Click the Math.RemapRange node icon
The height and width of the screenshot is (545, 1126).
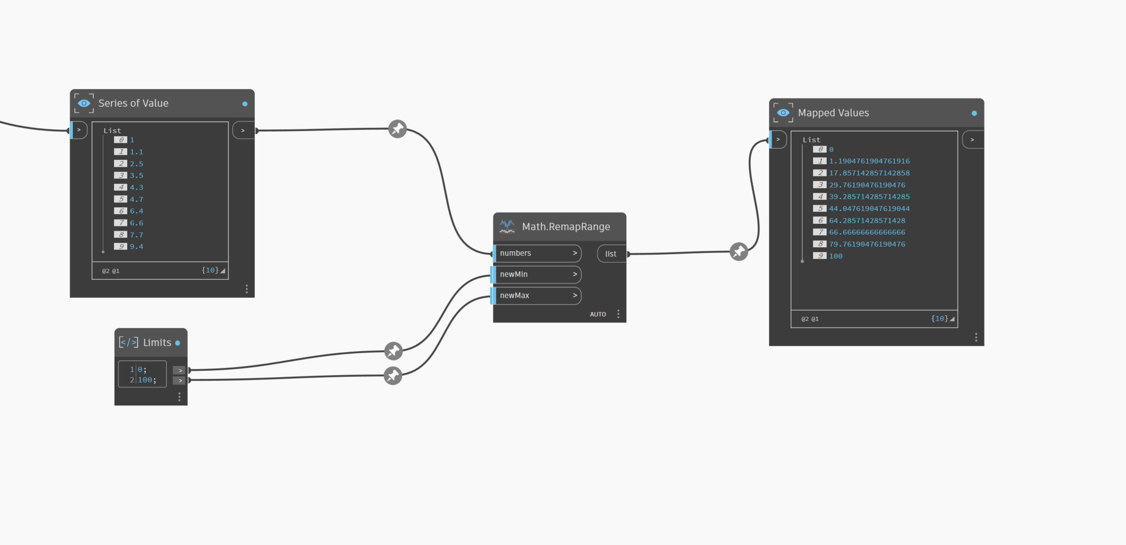pyautogui.click(x=507, y=226)
